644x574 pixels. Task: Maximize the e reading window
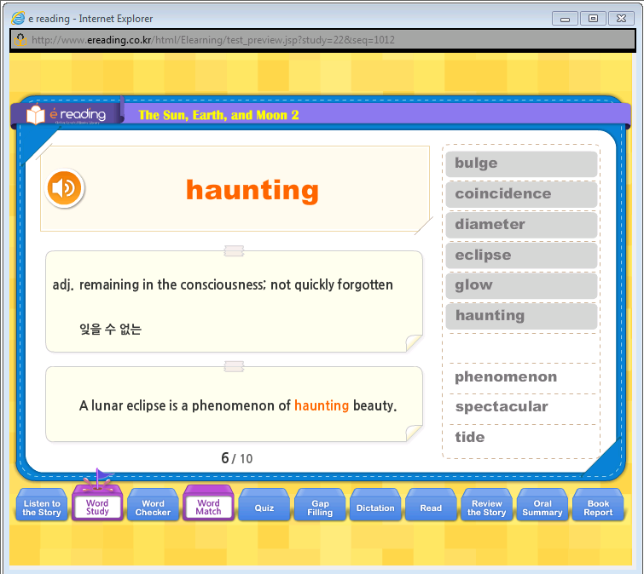pos(593,19)
